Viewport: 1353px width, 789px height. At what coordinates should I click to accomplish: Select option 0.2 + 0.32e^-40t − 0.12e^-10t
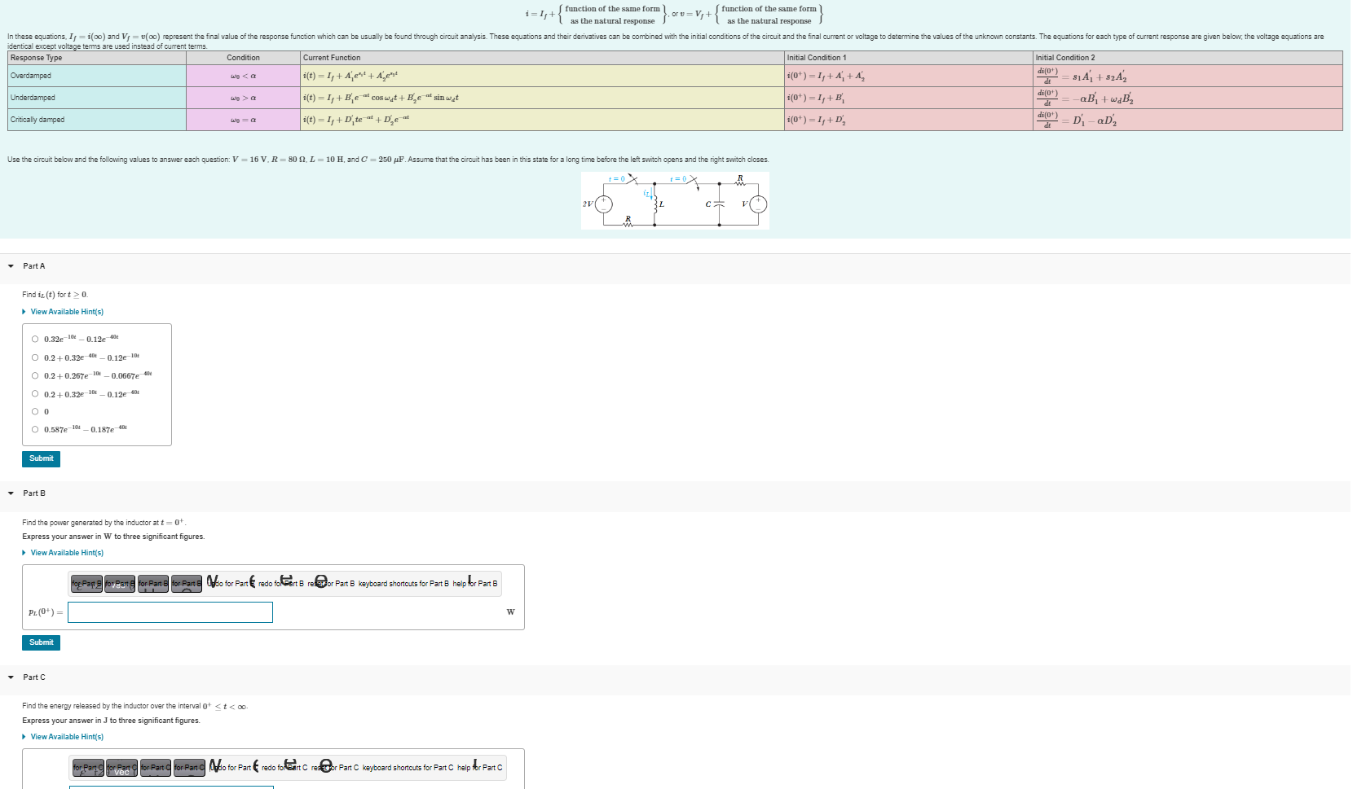pyautogui.click(x=35, y=357)
